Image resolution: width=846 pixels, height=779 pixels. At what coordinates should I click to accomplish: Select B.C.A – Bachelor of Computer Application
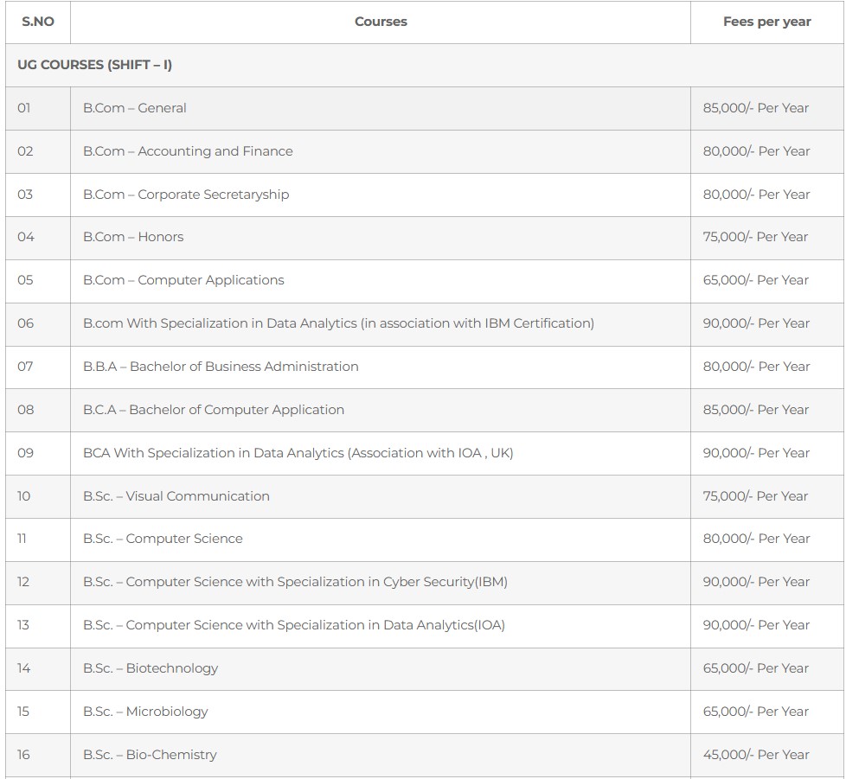(x=214, y=410)
